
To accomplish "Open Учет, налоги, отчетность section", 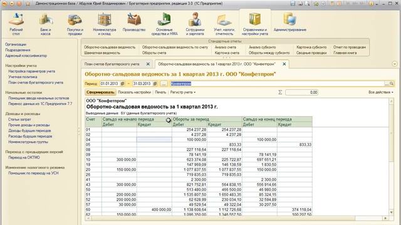I will 224,24.
